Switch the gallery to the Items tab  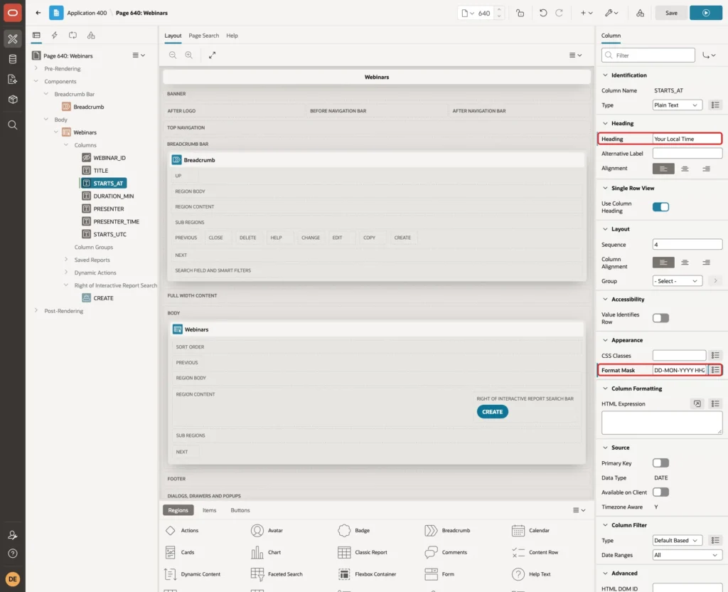(210, 510)
